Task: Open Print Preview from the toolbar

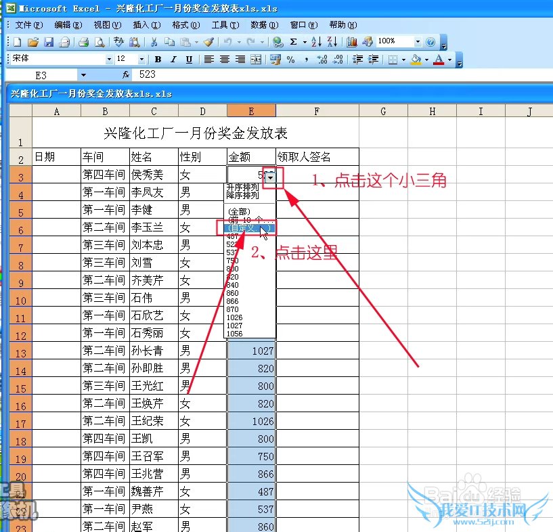Action: coord(99,43)
